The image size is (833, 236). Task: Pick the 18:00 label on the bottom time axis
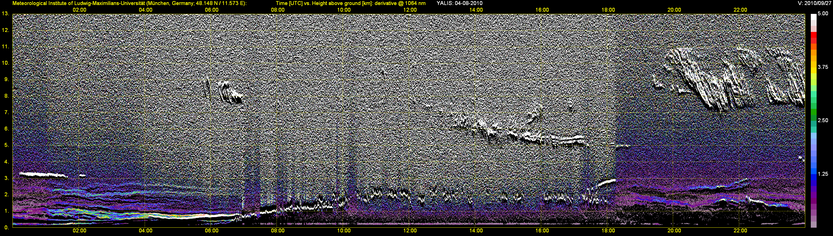608,231
